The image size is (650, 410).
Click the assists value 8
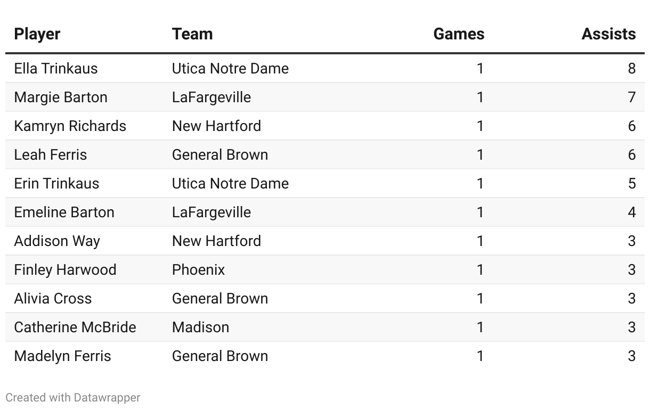(x=631, y=69)
